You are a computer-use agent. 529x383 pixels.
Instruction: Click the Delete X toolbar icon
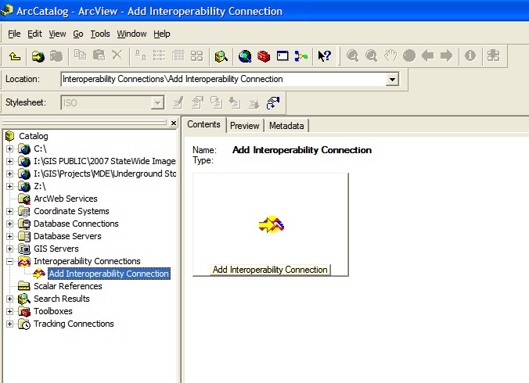117,55
